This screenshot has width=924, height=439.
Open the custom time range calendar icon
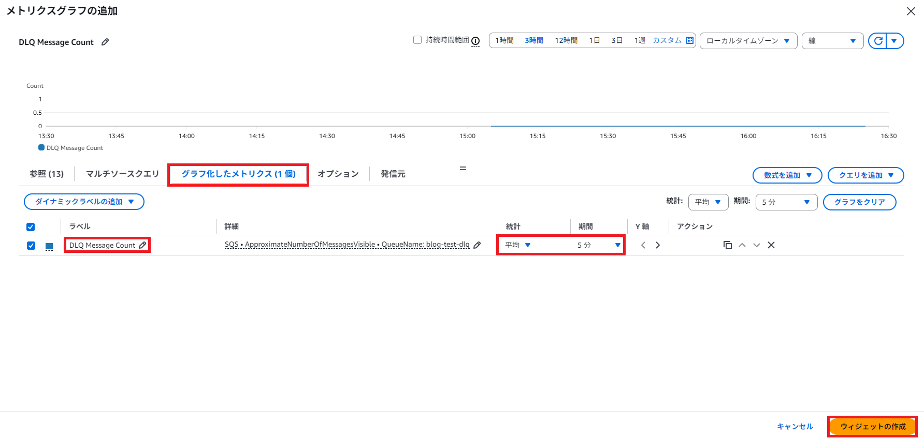click(x=689, y=40)
